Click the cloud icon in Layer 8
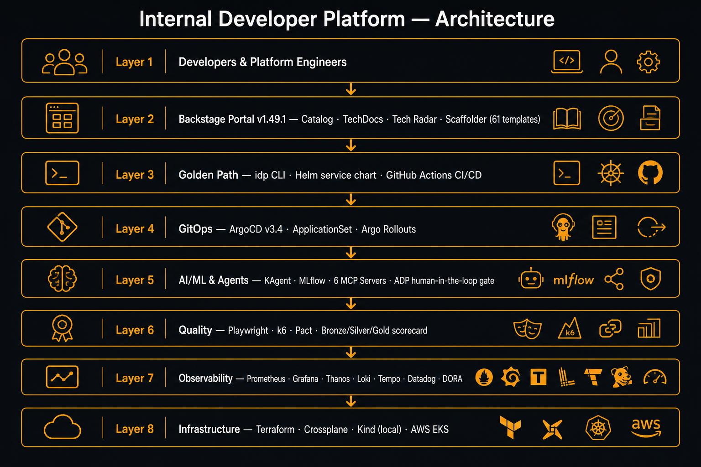701x467 pixels. [x=62, y=427]
